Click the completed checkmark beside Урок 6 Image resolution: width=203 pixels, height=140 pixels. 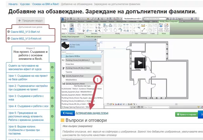pos(52,130)
